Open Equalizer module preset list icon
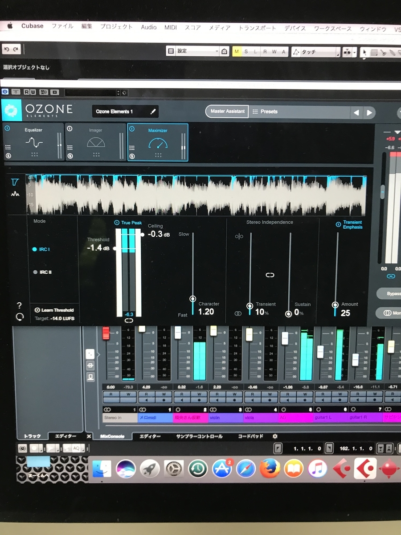Screen dimensions: 401x535 click(x=8, y=147)
